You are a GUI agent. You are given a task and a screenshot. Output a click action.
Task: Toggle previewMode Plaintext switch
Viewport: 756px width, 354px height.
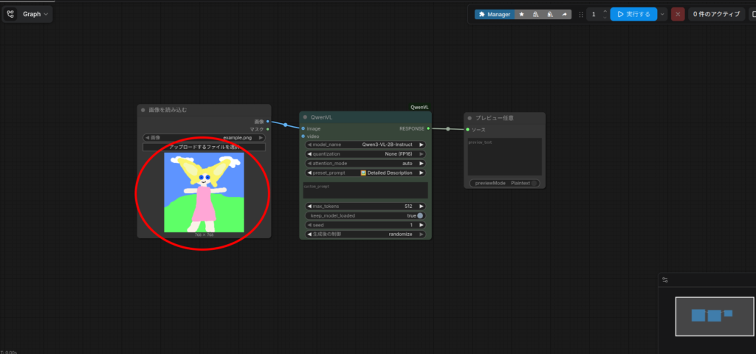click(x=534, y=183)
